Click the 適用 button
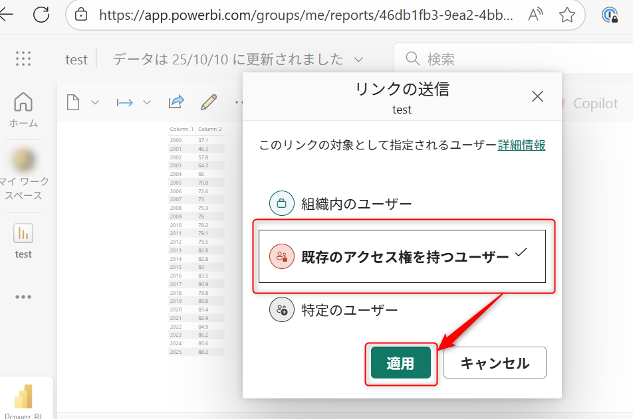Image resolution: width=633 pixels, height=419 pixels. coord(400,363)
